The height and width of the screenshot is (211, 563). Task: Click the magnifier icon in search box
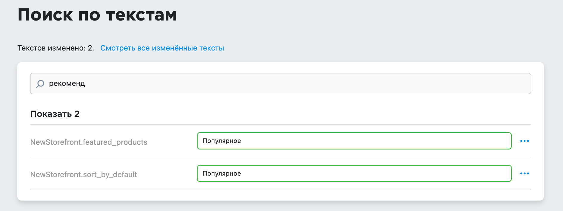[x=40, y=84]
